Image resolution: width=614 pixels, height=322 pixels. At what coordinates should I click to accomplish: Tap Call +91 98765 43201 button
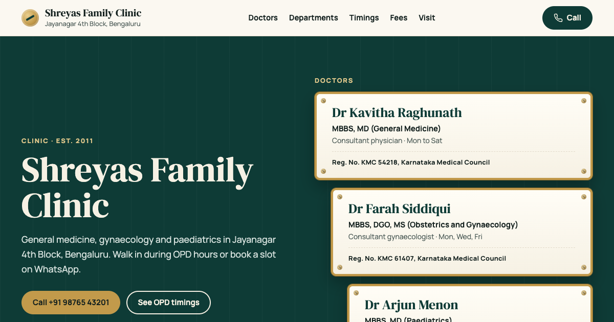tap(71, 303)
